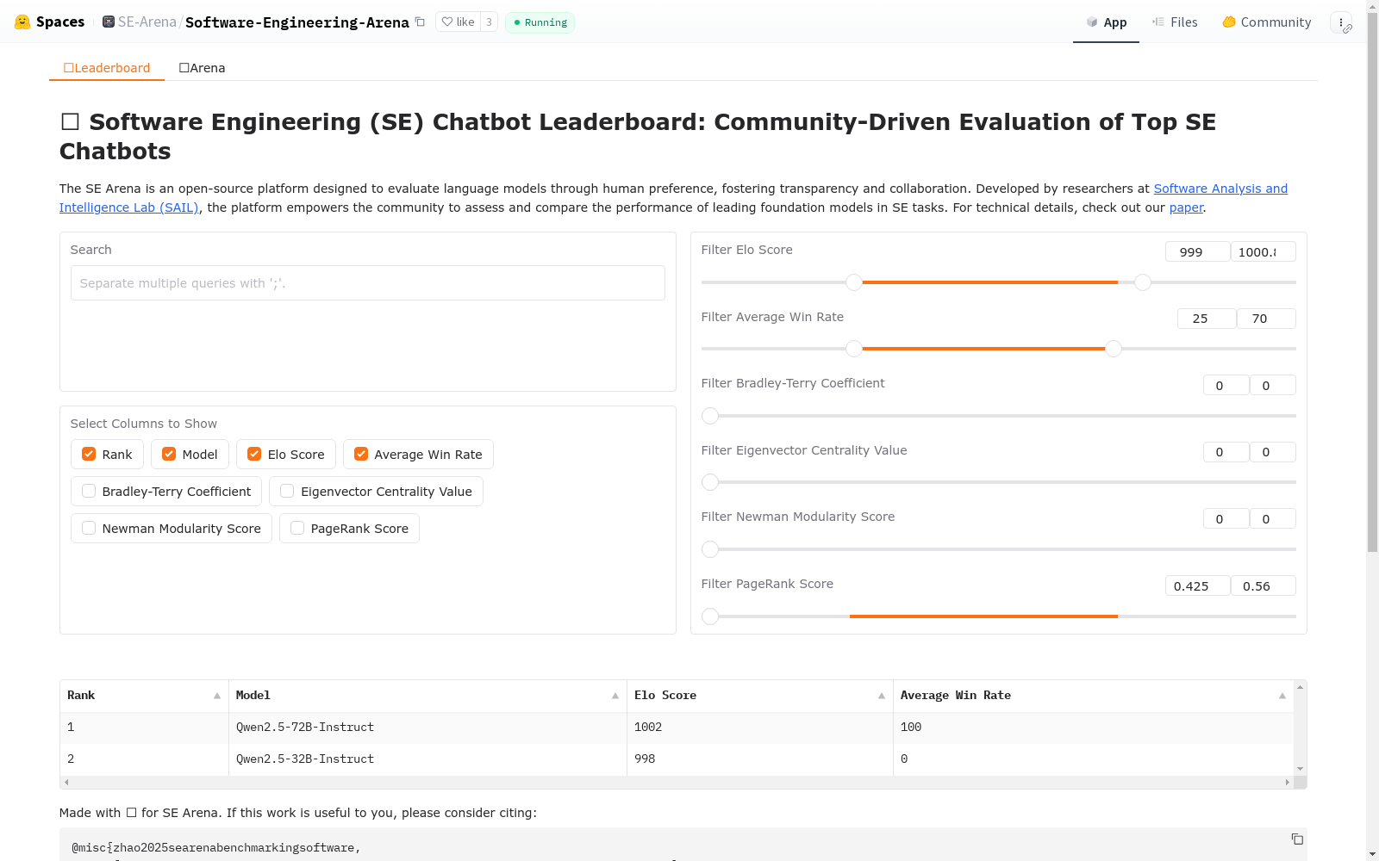Select the Qwen2.5-72B-Instruct model cell
The width and height of the screenshot is (1379, 861).
[427, 728]
